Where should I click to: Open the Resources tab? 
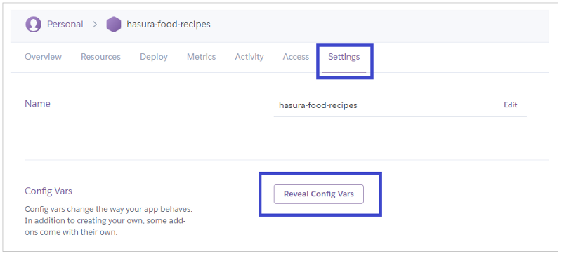[x=100, y=57]
